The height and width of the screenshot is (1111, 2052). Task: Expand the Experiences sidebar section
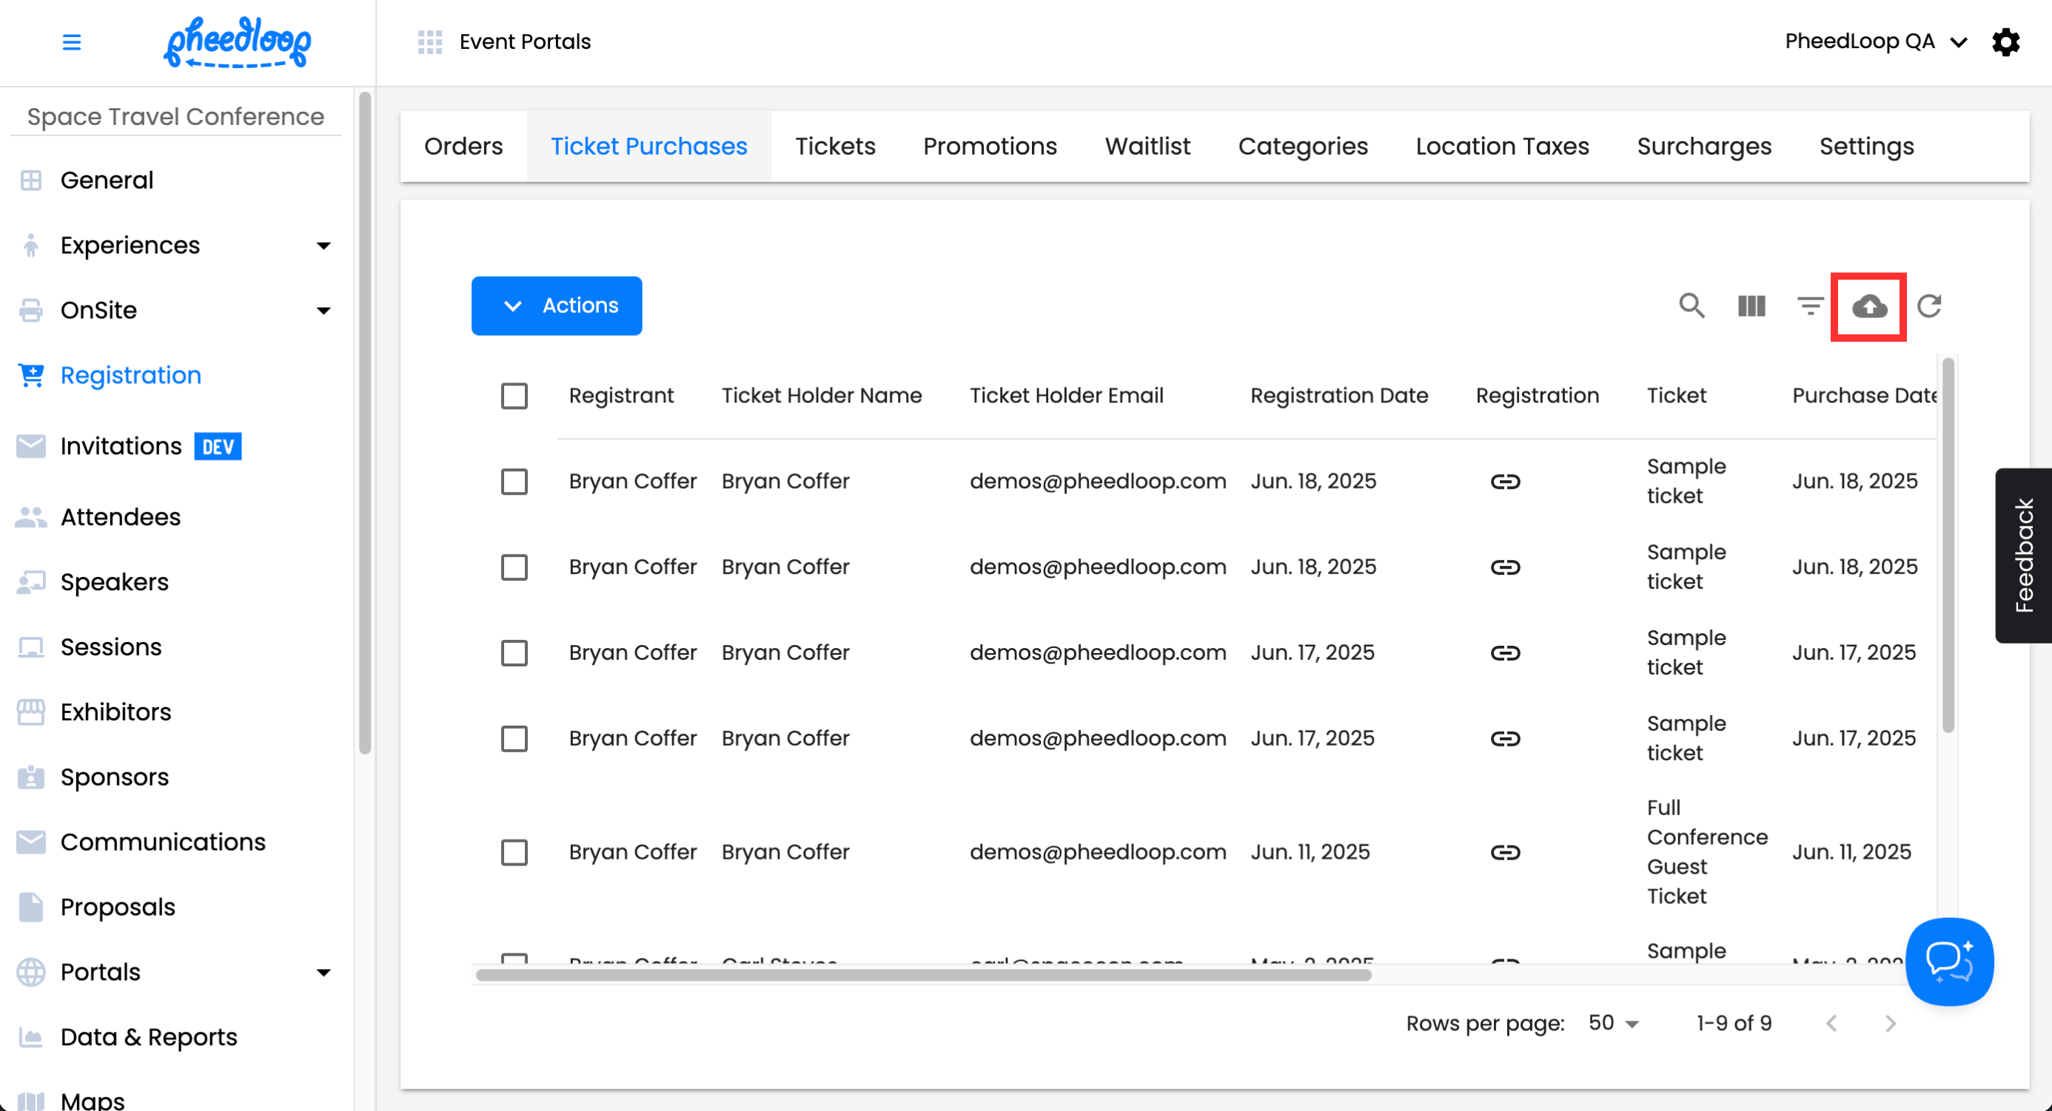pyautogui.click(x=322, y=245)
